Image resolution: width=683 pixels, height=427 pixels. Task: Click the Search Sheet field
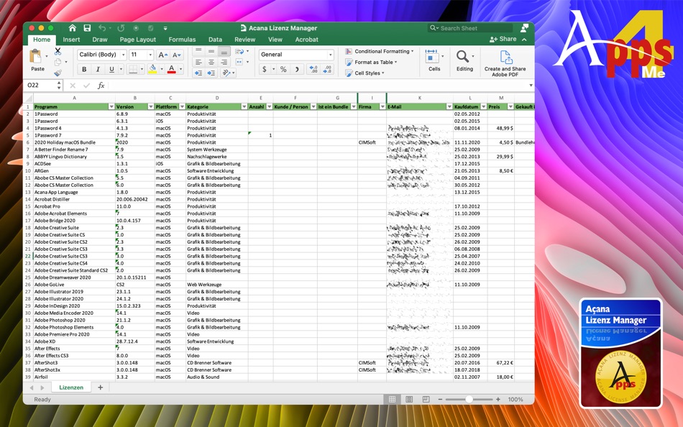[470, 28]
